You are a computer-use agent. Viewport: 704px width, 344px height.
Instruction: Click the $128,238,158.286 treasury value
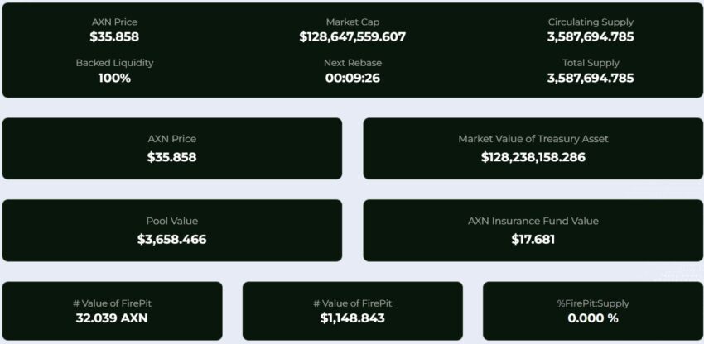tap(533, 157)
